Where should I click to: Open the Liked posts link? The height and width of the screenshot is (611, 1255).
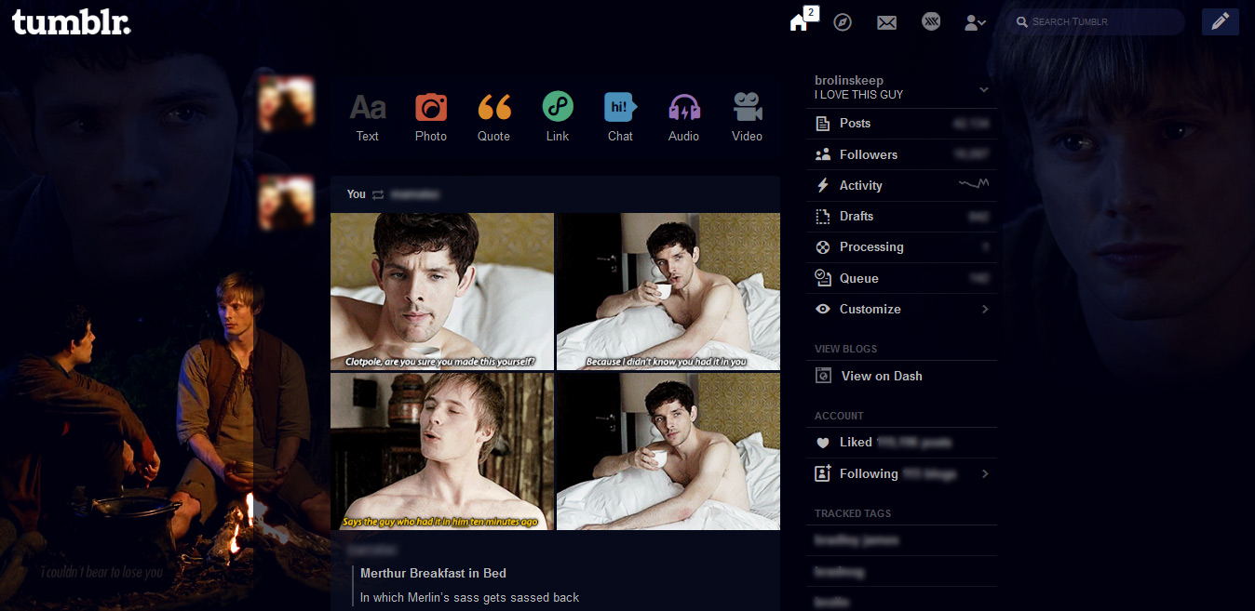tap(901, 443)
